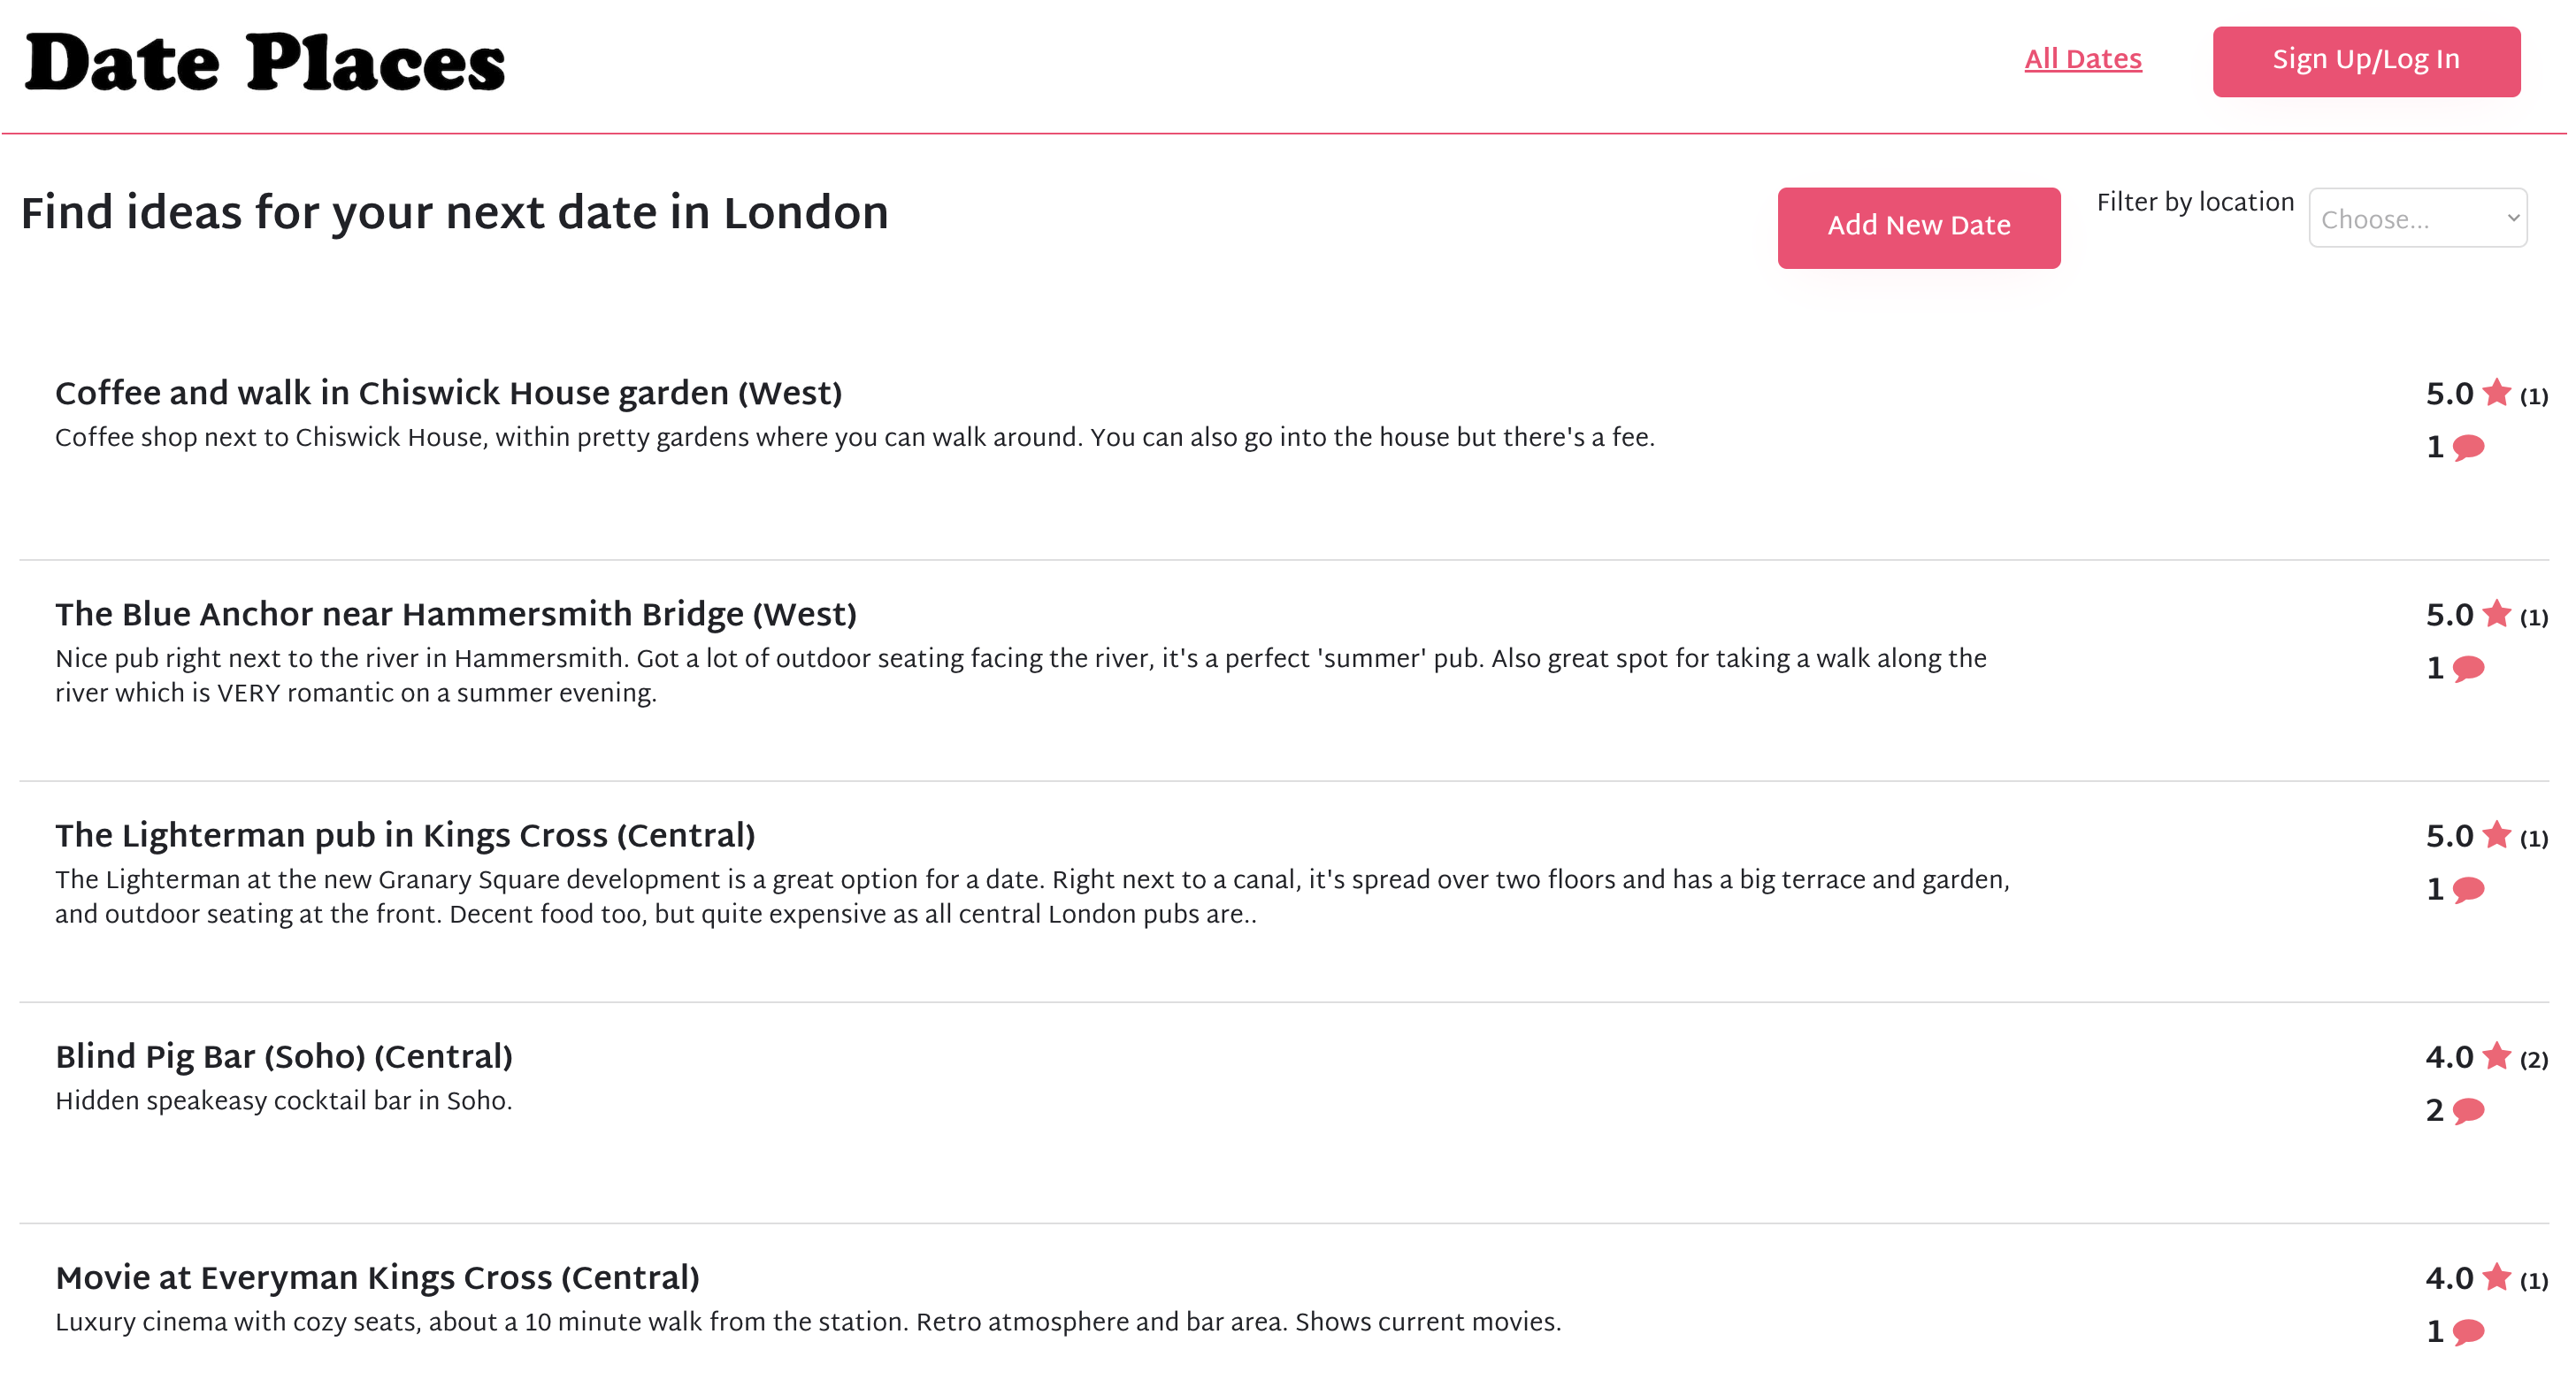Screen dimensions: 2576x1380
Task: Open Coffee and walk in Chiswick House garden listing
Action: pos(448,393)
